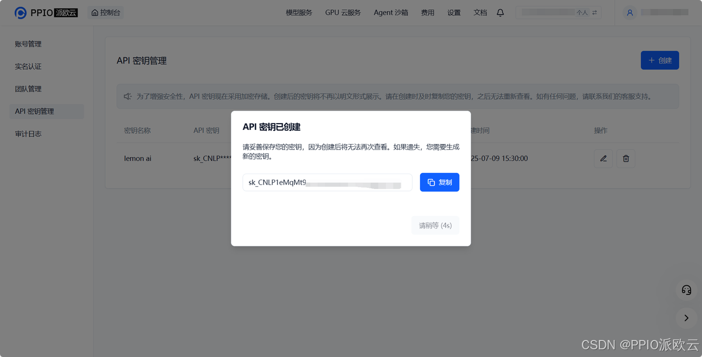Click the user avatar icon
This screenshot has width=702, height=357.
[630, 13]
